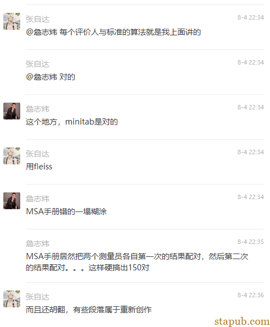Select the message text 用fleiss
270x327 pixels.
coord(39,167)
